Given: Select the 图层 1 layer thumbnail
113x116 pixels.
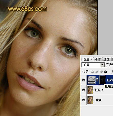Looking at the screenshot, I should tap(90, 90).
